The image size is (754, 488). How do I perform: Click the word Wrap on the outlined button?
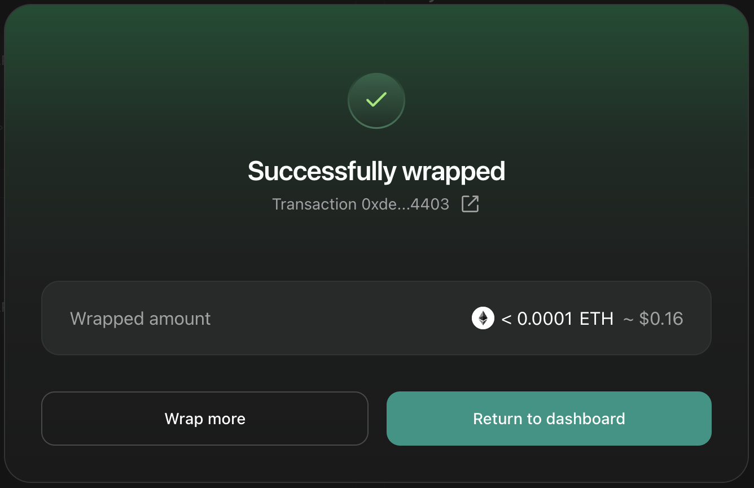tap(184, 419)
